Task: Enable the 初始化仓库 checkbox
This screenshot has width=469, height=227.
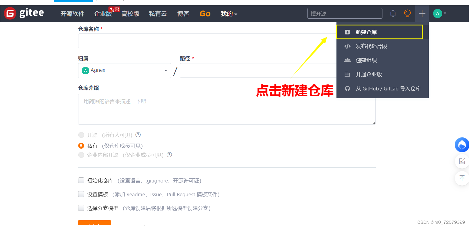Action: [81, 180]
